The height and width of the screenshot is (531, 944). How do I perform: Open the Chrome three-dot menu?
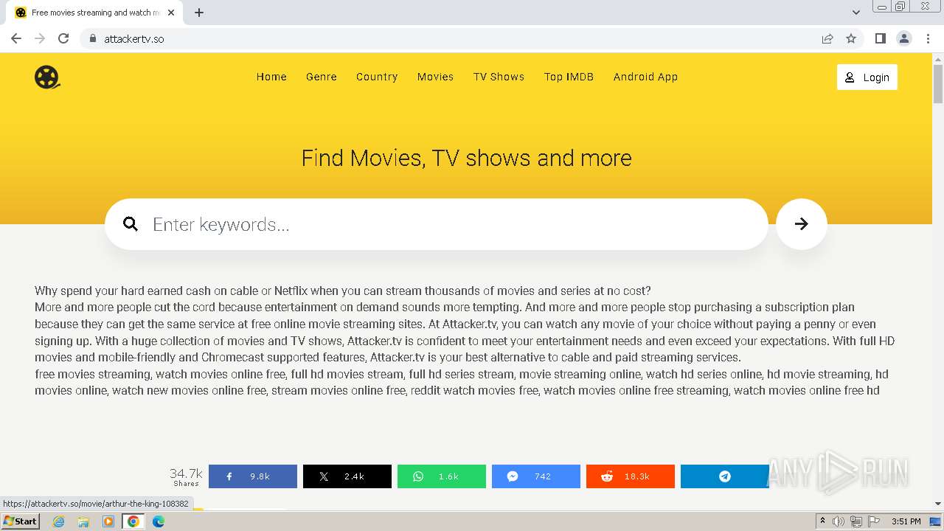pos(928,38)
